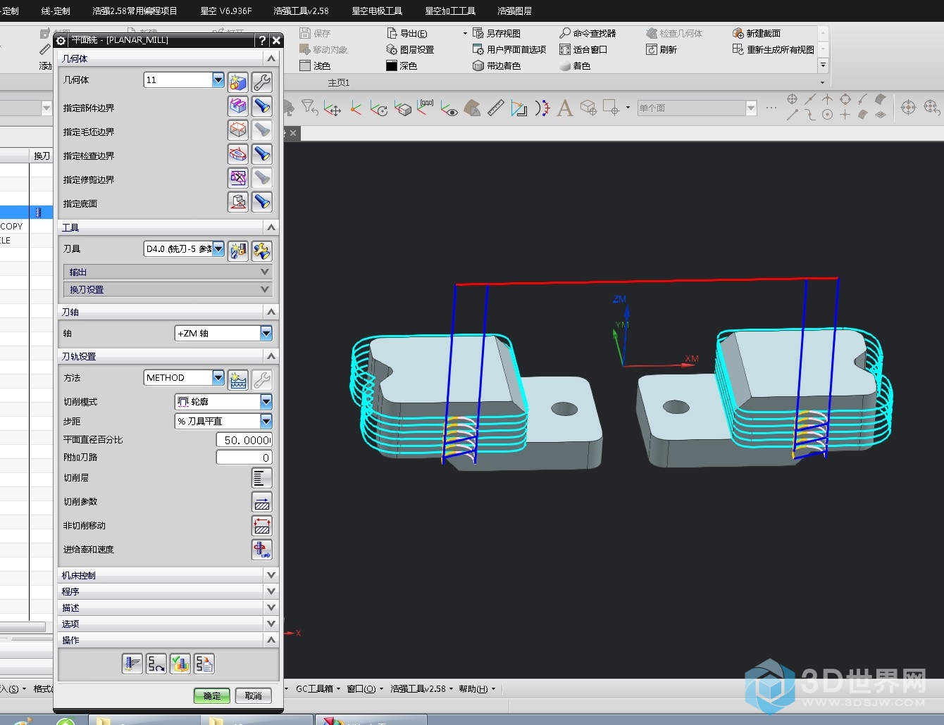Open the 指定毛坯边界 selection icon
This screenshot has width=944, height=725.
pyautogui.click(x=238, y=130)
